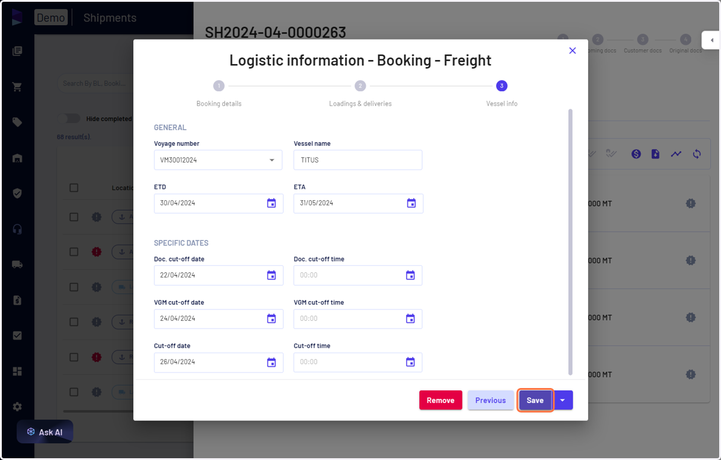721x460 pixels.
Task: Expand the Voyage number dropdown
Action: coord(272,160)
